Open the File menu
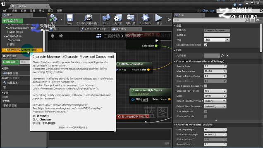 pos(5,11)
